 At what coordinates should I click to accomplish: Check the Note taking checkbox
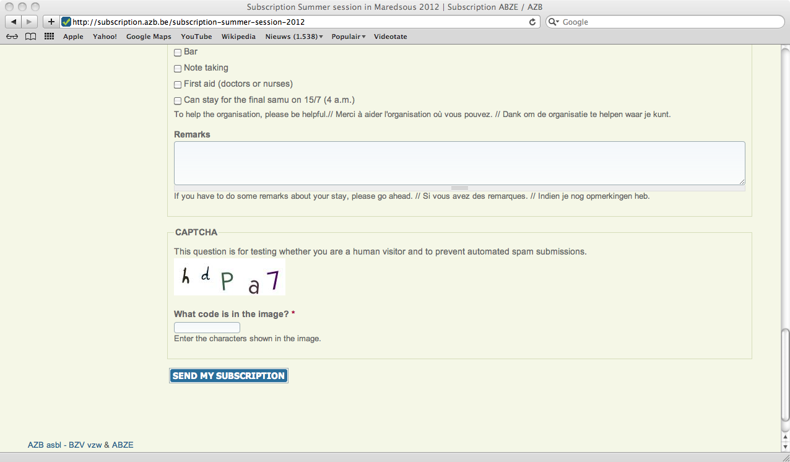coord(178,69)
